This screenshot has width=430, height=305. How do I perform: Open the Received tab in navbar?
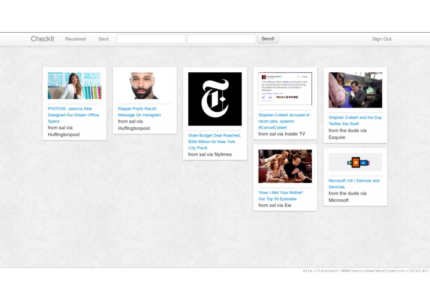pos(75,39)
